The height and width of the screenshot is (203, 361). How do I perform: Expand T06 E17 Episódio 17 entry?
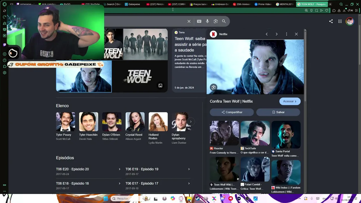[158, 186]
